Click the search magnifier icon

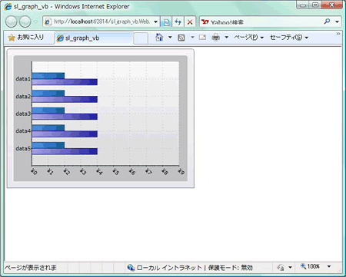(x=327, y=21)
